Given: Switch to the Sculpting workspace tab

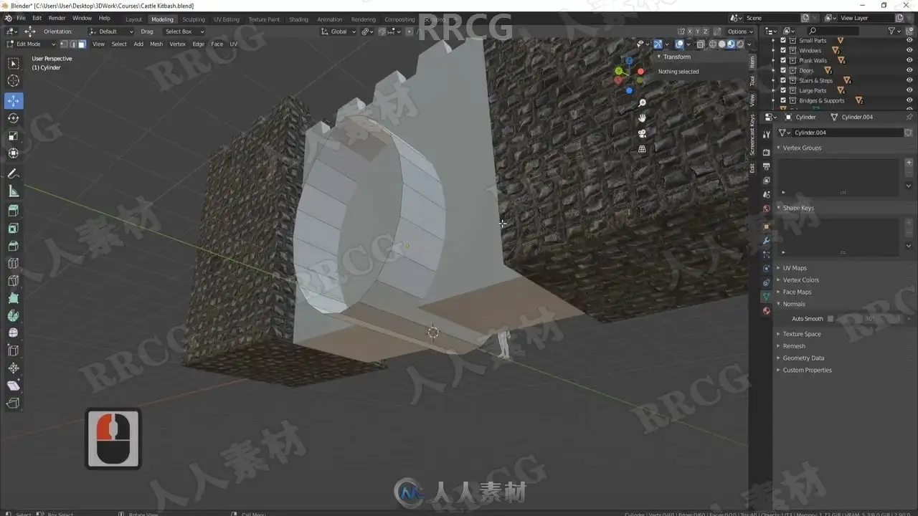Looking at the screenshot, I should (x=194, y=19).
